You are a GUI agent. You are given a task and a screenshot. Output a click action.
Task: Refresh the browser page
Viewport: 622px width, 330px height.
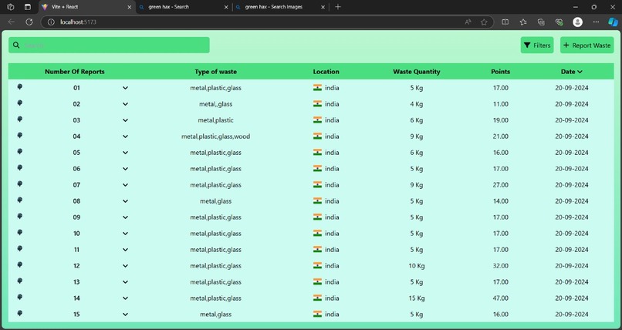(x=29, y=22)
